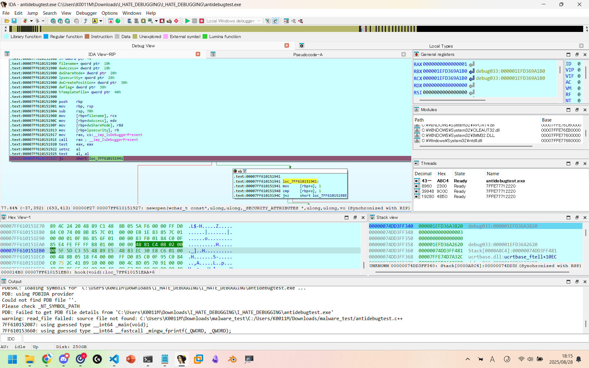
Task: Click the jump arrow next to RBX value
Action: [x=472, y=71]
